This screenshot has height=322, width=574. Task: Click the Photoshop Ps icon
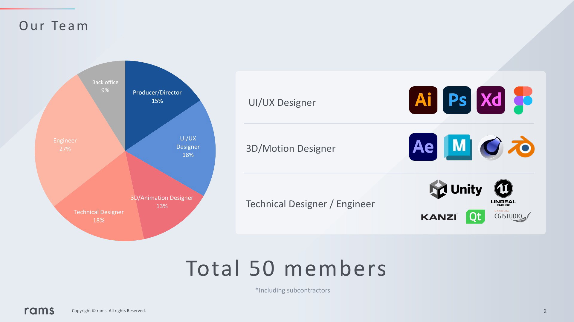457,100
